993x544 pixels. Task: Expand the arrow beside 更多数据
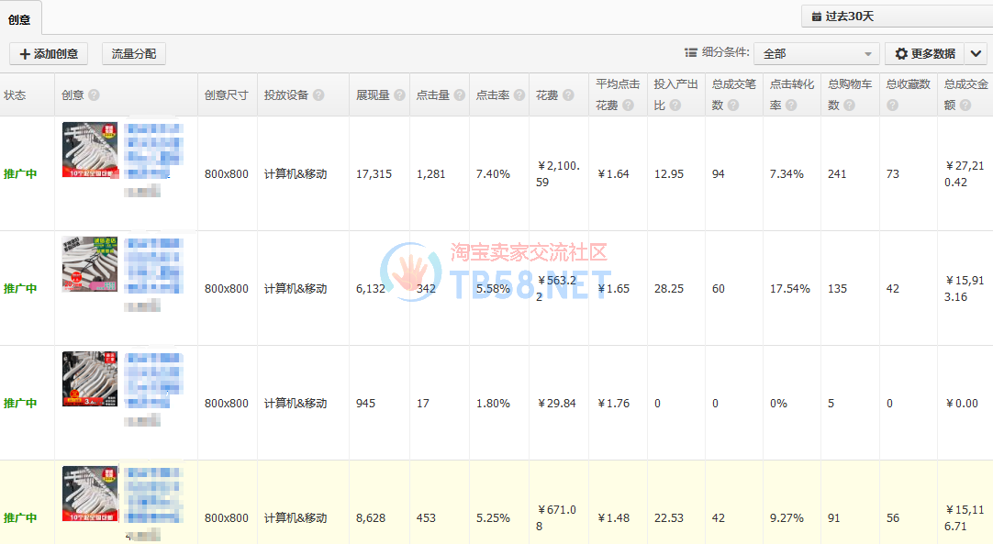[976, 54]
